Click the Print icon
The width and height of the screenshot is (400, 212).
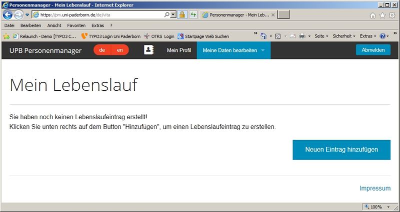302,36
